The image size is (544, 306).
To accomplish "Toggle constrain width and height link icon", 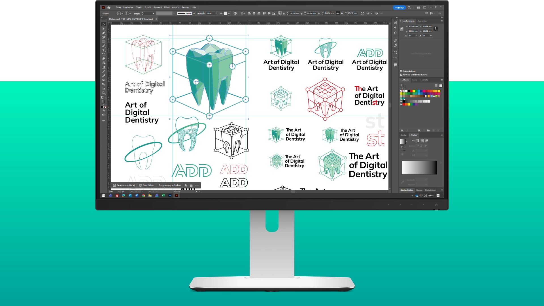I will (x=338, y=13).
